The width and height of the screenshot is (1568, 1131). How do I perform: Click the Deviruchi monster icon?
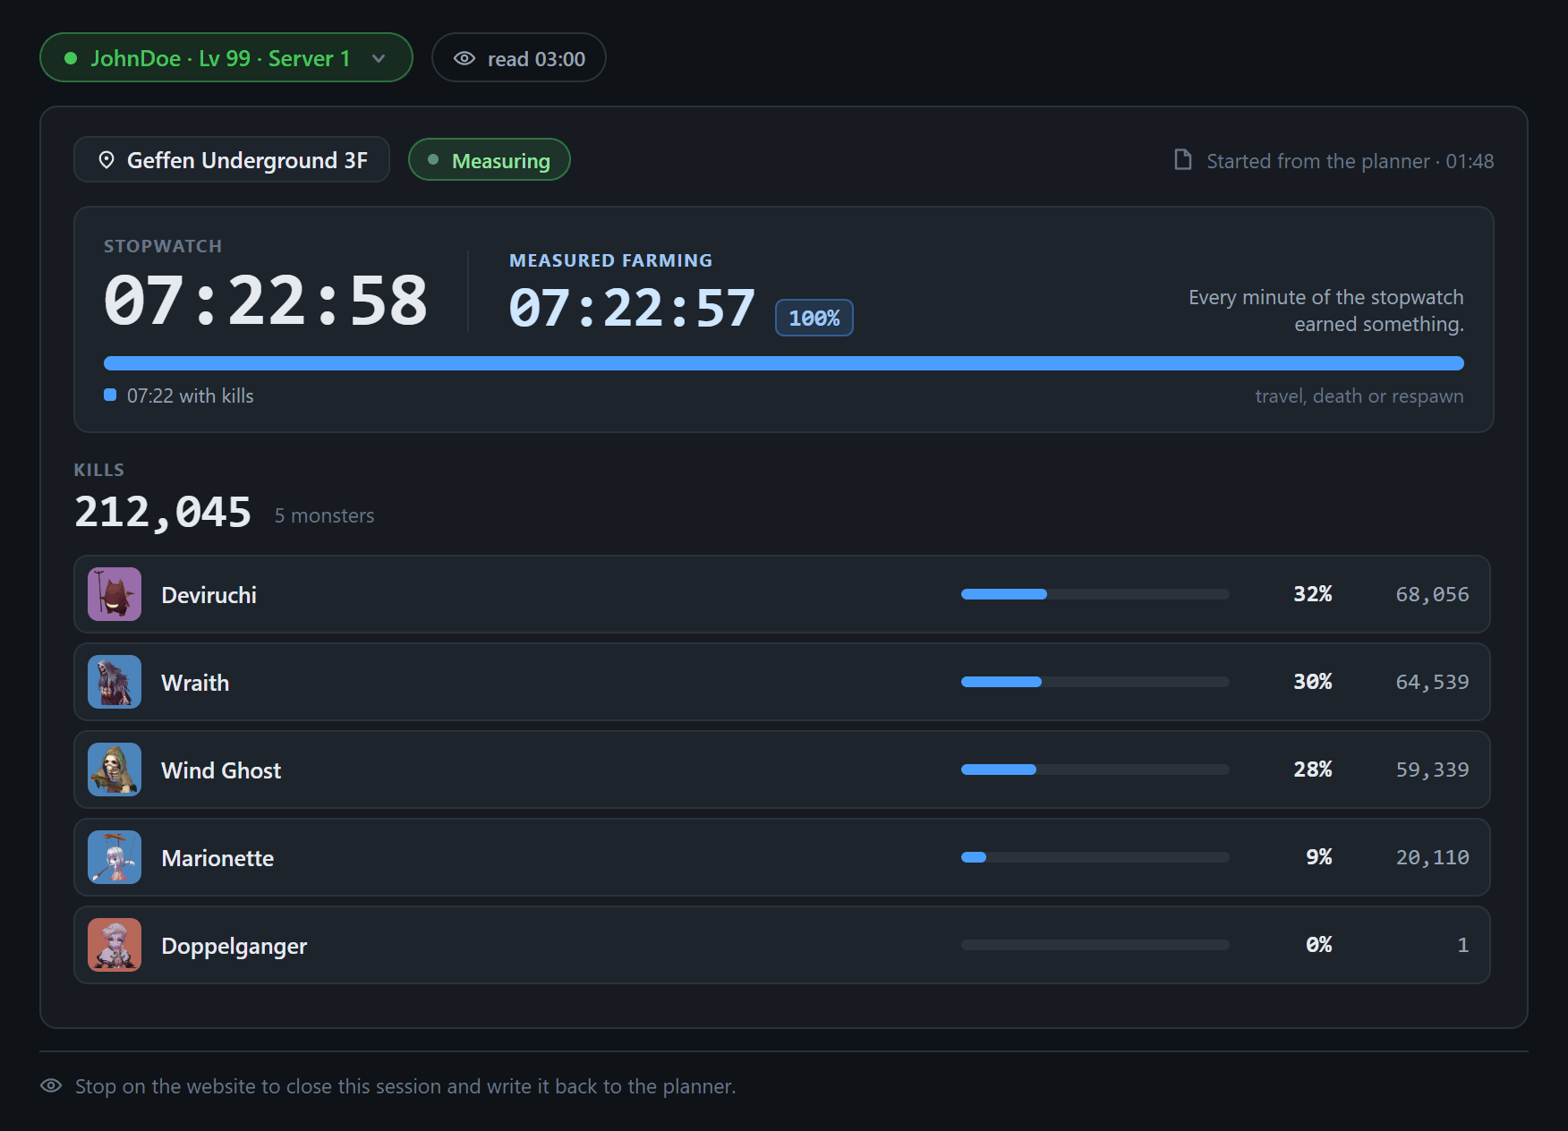115,594
